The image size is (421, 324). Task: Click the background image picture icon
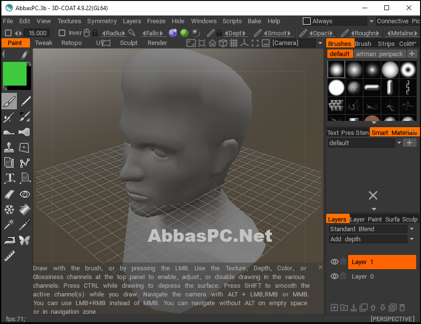(x=266, y=43)
